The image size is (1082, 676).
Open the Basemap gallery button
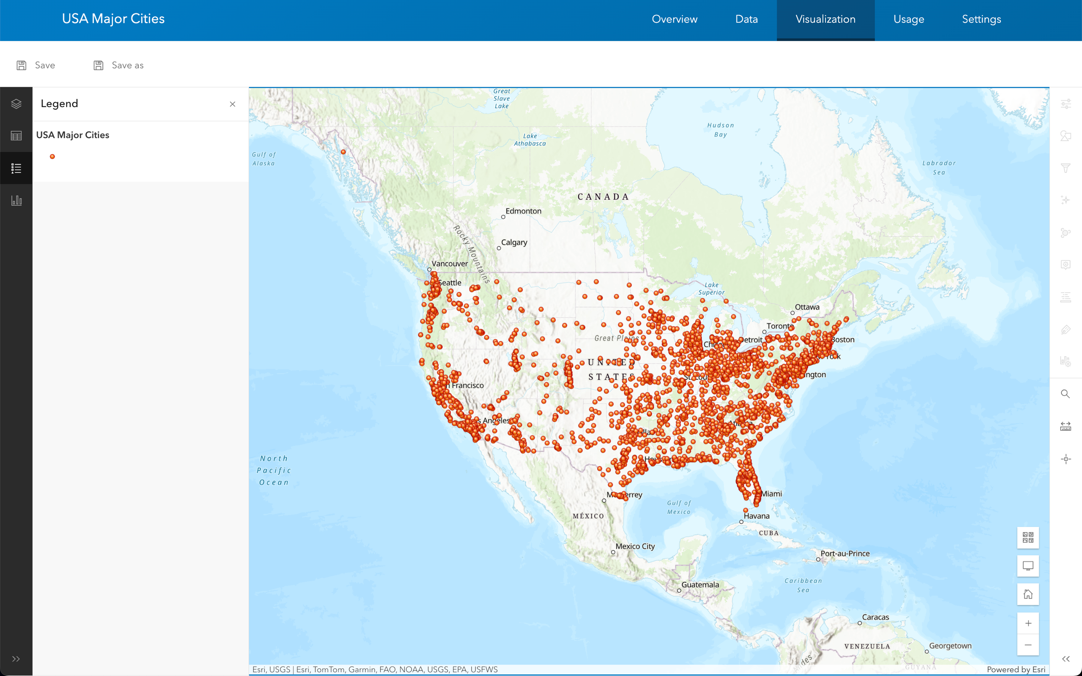[x=1028, y=537]
